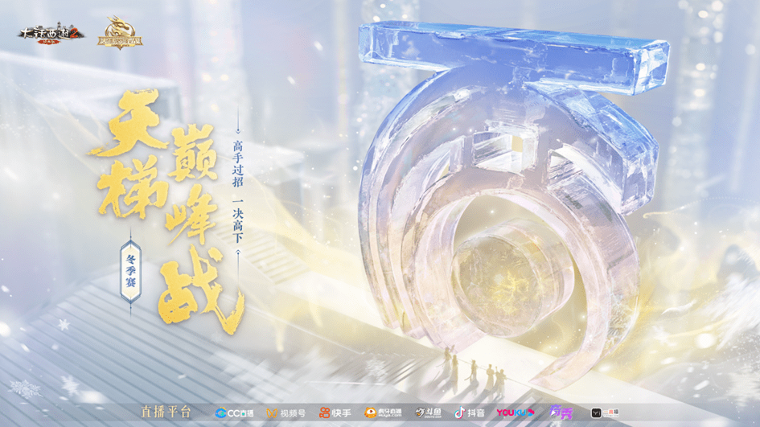Click the 一决高下 vertical text

pos(237,220)
